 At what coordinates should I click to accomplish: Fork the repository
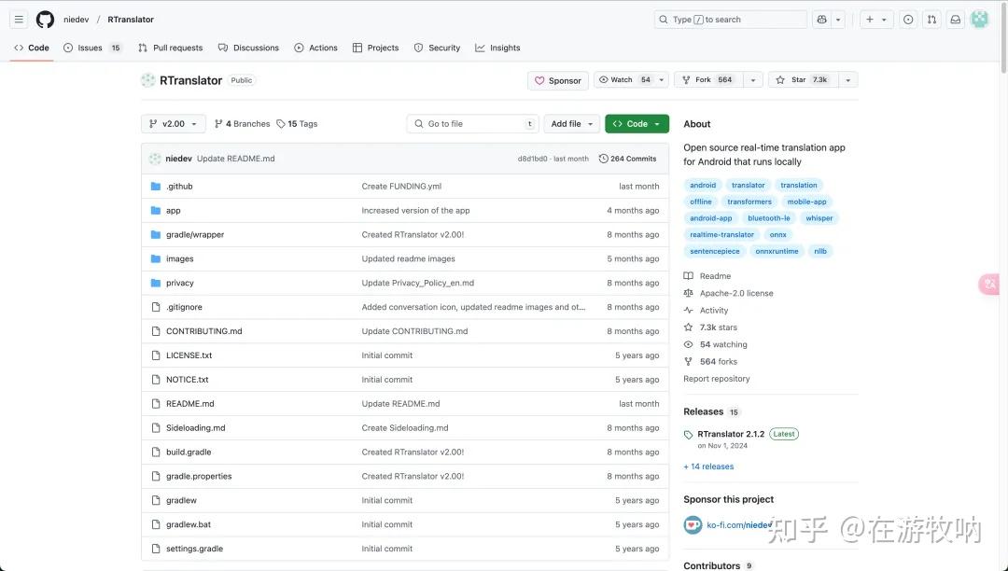pos(708,80)
